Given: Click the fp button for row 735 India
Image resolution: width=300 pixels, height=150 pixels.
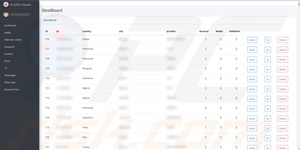Looking at the screenshot, I should (268, 128).
